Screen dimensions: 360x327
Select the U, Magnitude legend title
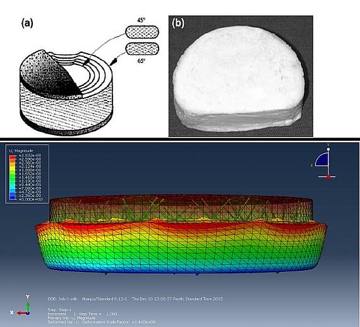[21, 151]
